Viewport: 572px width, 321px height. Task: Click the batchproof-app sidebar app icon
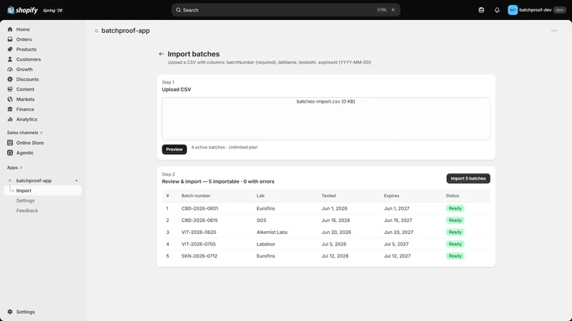pos(10,180)
